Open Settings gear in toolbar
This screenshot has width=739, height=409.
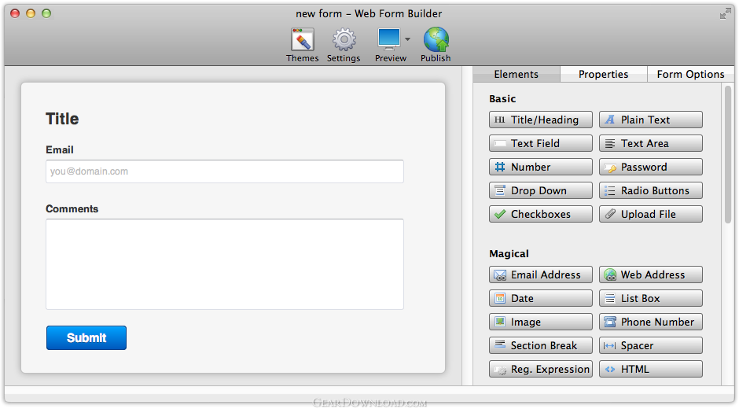click(344, 46)
